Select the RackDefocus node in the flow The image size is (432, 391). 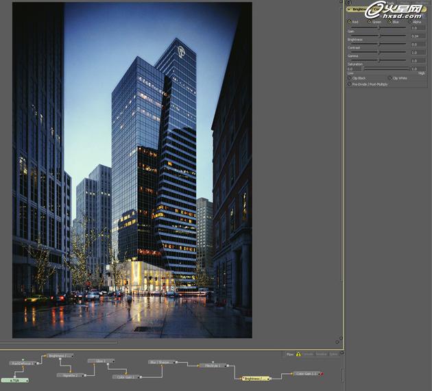point(23,364)
